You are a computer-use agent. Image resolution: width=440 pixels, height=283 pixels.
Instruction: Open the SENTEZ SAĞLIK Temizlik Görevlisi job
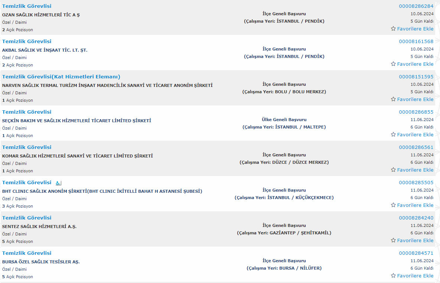pos(27,218)
